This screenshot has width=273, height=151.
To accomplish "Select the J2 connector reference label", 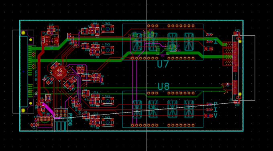I will pos(230,100).
